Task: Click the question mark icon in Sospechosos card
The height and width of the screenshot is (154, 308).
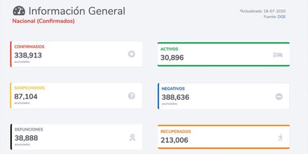Action: (131, 96)
